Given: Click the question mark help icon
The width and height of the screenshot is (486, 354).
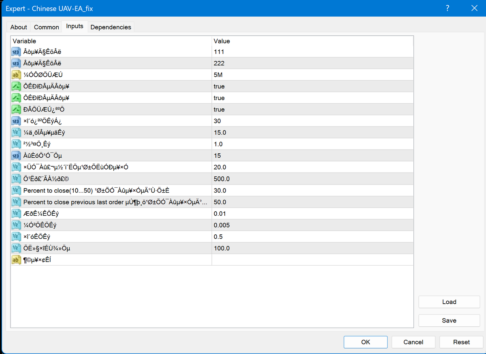Looking at the screenshot, I should coord(447,8).
